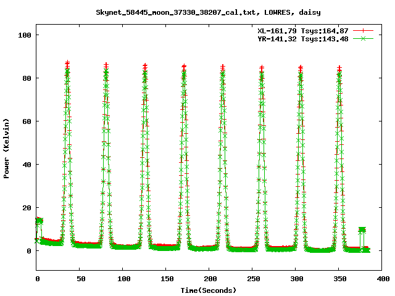Click the x-axis tick label 250
Image resolution: width=395 pixels, height=296 pixels.
pyautogui.click(x=254, y=279)
